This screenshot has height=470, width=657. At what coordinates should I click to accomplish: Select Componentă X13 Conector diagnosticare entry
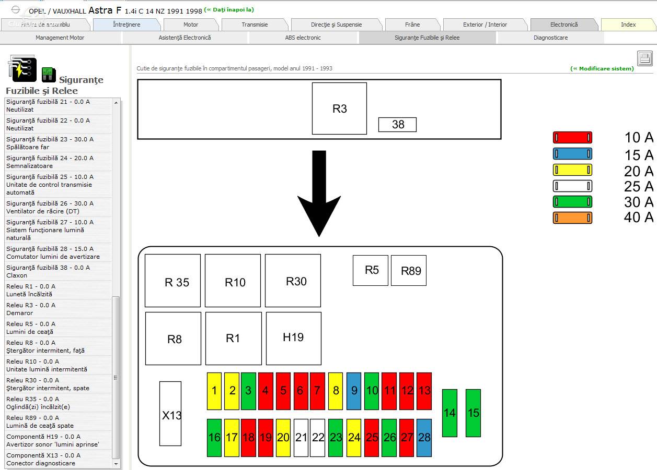coord(58,459)
